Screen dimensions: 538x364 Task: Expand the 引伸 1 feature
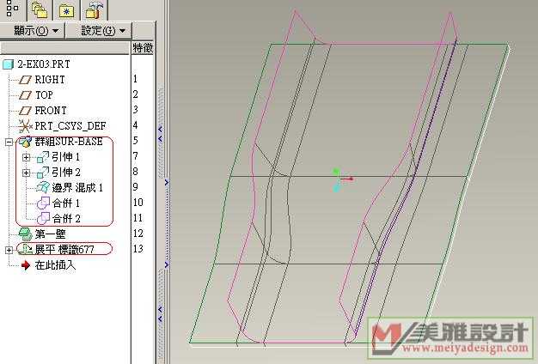click(x=26, y=157)
